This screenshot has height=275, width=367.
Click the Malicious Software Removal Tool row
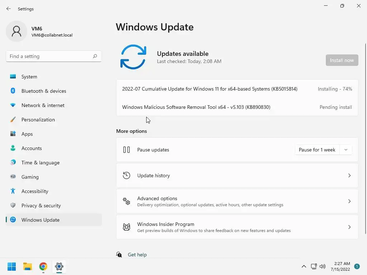[237, 107]
